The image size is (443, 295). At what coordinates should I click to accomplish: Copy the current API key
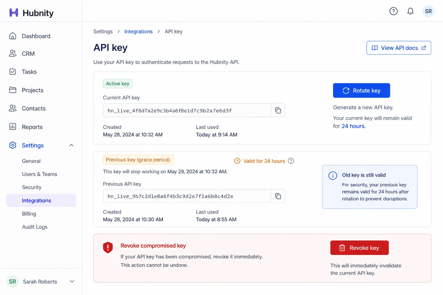tap(278, 110)
